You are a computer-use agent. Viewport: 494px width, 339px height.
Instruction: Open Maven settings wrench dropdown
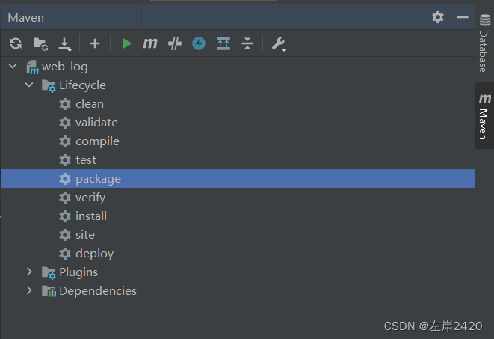(279, 44)
